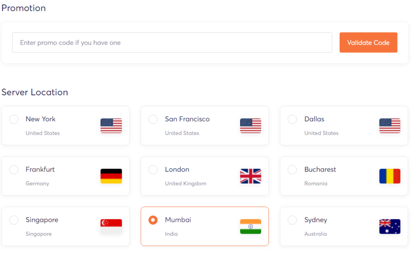Click the United Kingdom flag beside London
Image resolution: width=414 pixels, height=253 pixels.
tap(250, 176)
